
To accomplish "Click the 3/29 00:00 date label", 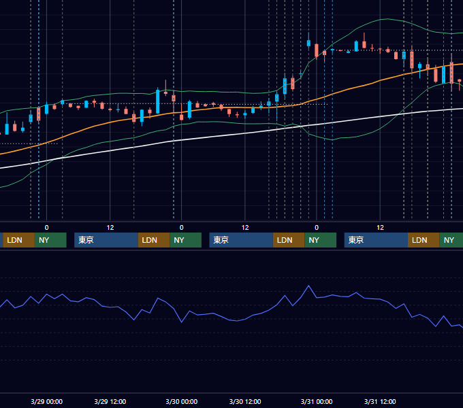I will click(x=47, y=401).
